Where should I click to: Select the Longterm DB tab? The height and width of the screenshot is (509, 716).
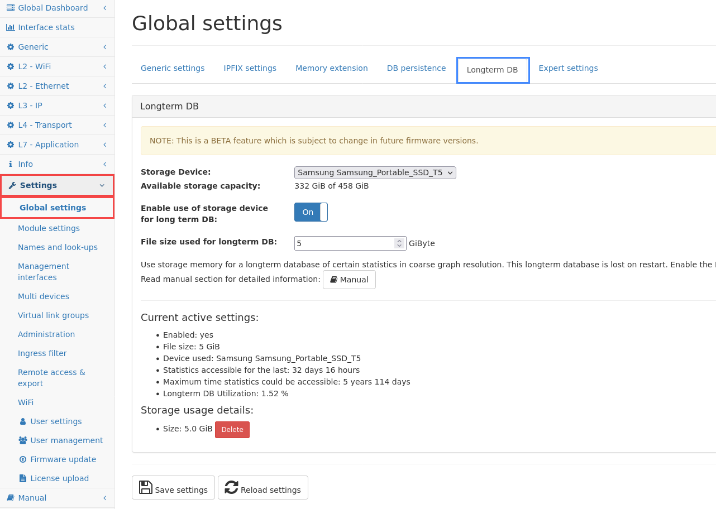pos(493,70)
